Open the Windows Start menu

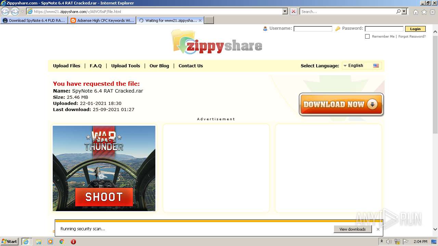[x=10, y=242]
